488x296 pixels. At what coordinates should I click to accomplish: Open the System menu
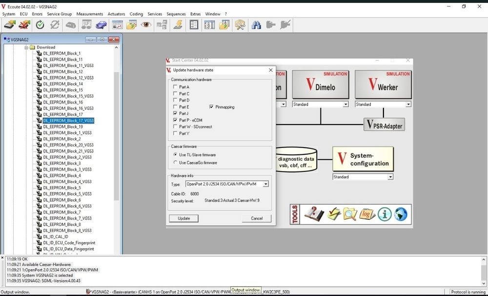pos(9,14)
